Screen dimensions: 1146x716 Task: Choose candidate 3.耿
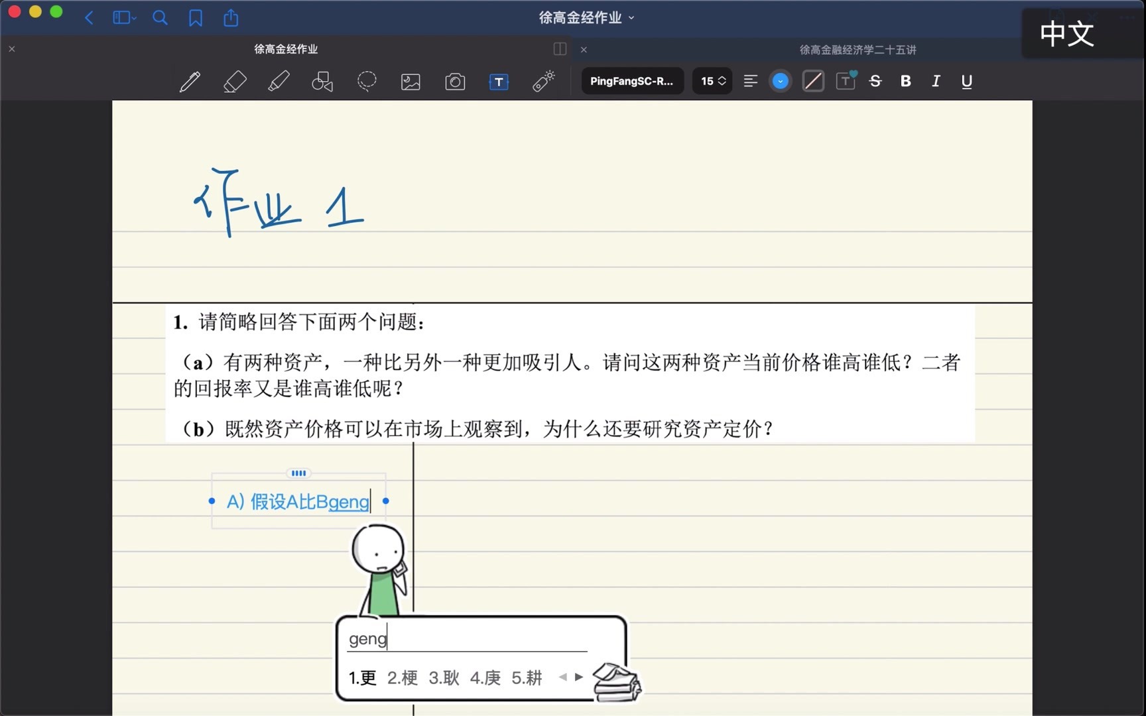coord(444,678)
